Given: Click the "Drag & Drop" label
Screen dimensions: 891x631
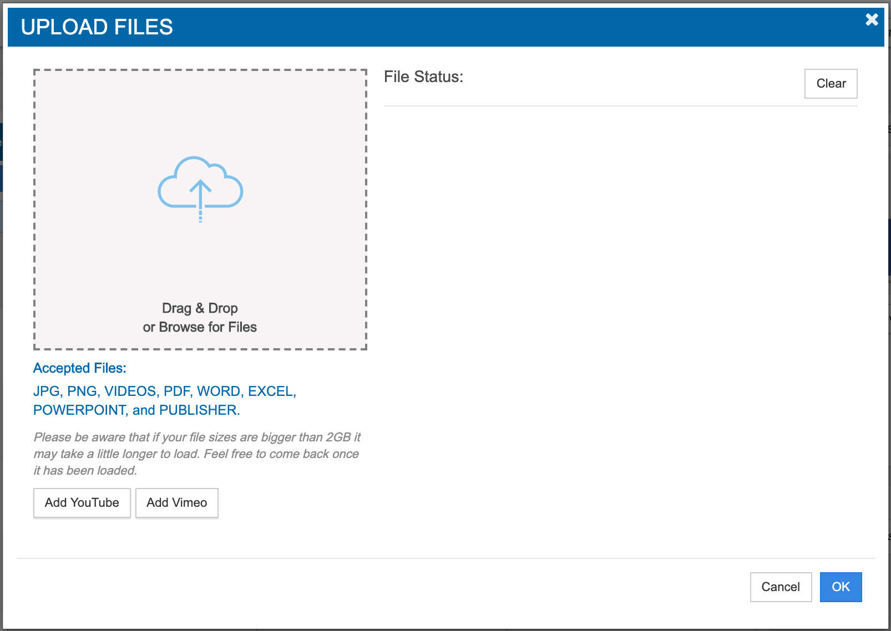Looking at the screenshot, I should coord(200,308).
